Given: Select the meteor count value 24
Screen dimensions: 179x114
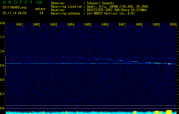Looking at the screenshot, I should (x=42, y=13).
